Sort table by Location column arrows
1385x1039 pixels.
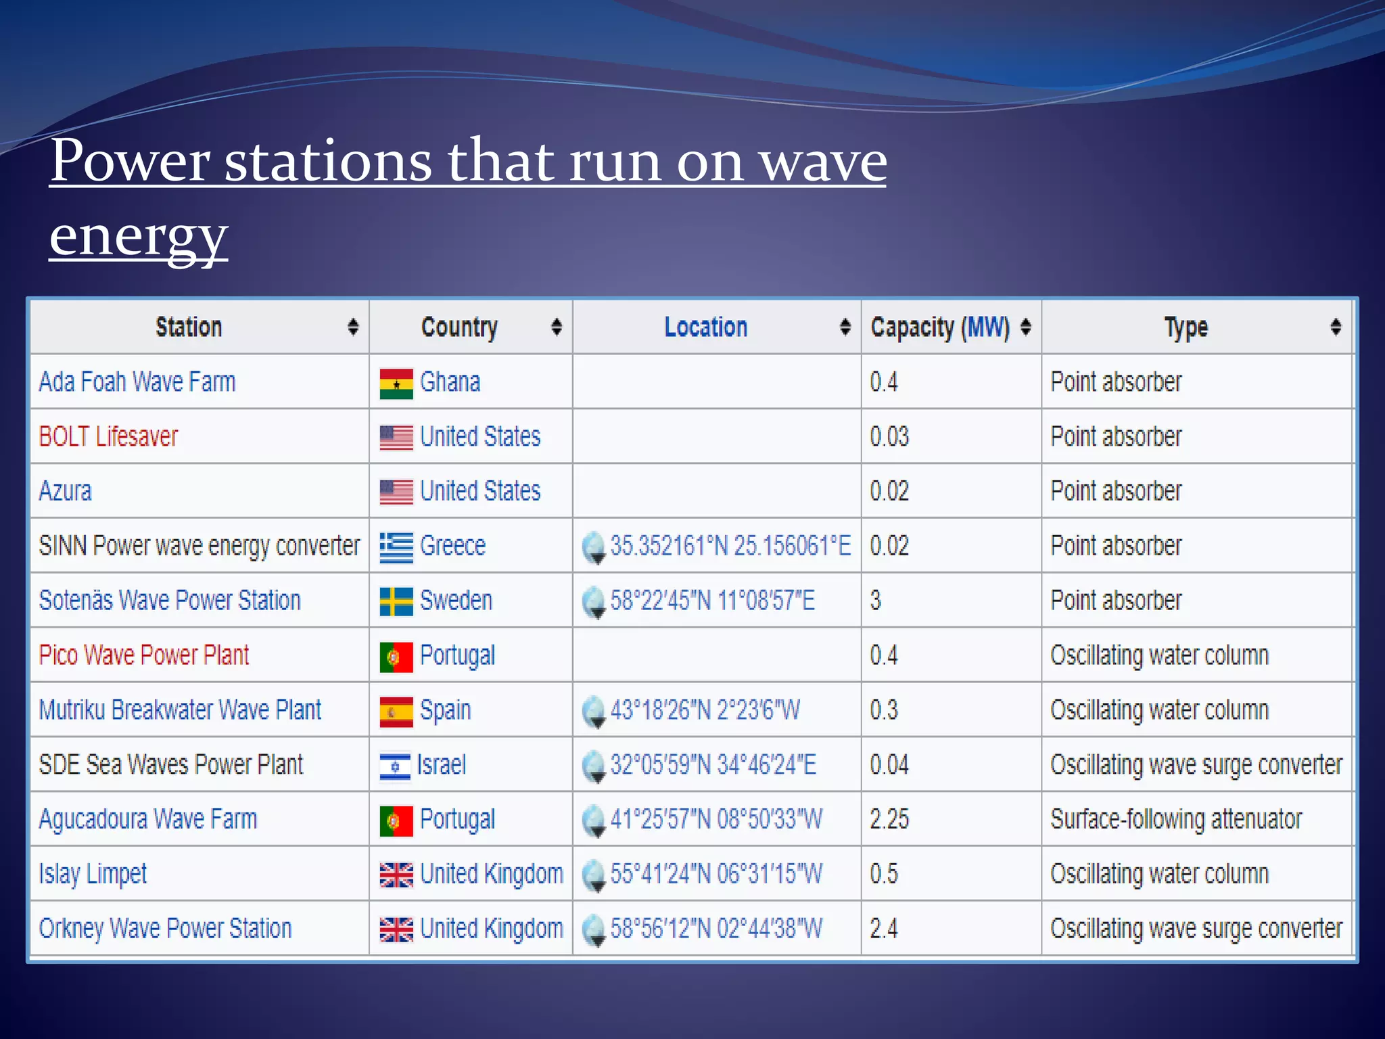pos(845,327)
